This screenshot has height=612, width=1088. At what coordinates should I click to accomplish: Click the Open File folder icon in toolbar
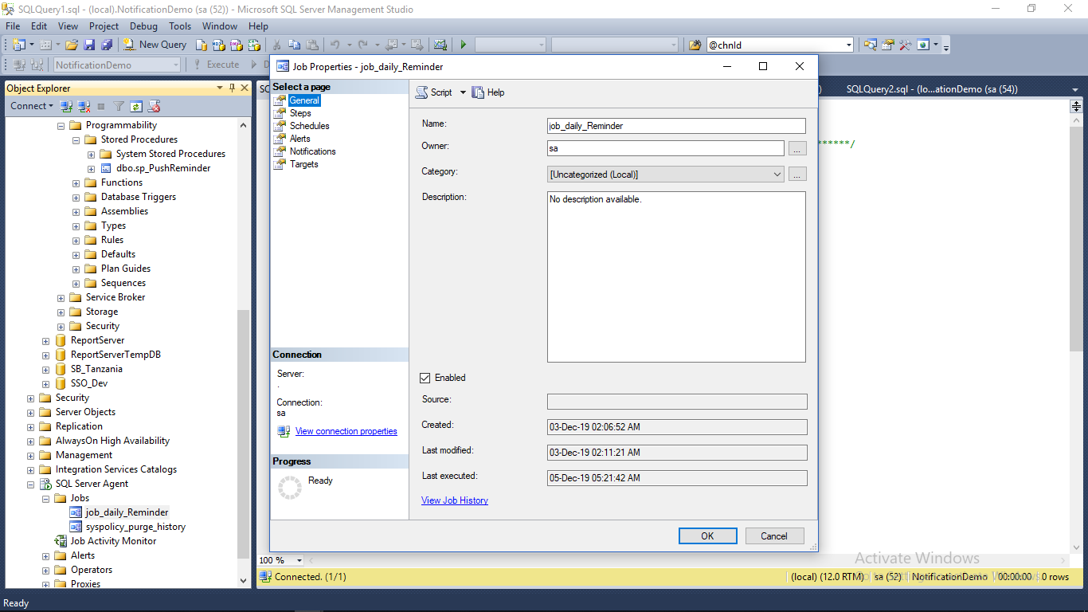tap(72, 45)
